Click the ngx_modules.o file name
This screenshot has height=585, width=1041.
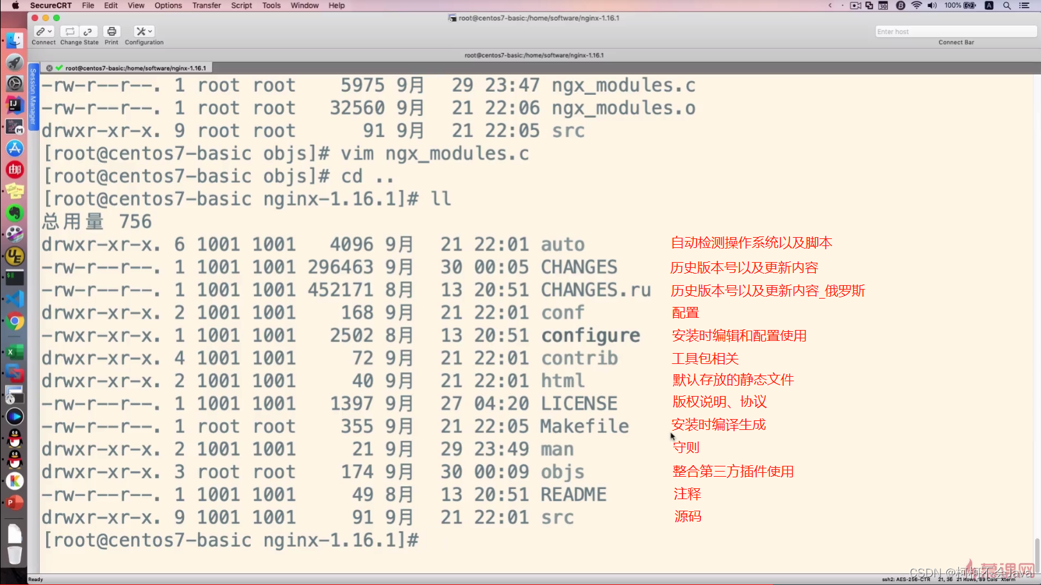point(623,108)
